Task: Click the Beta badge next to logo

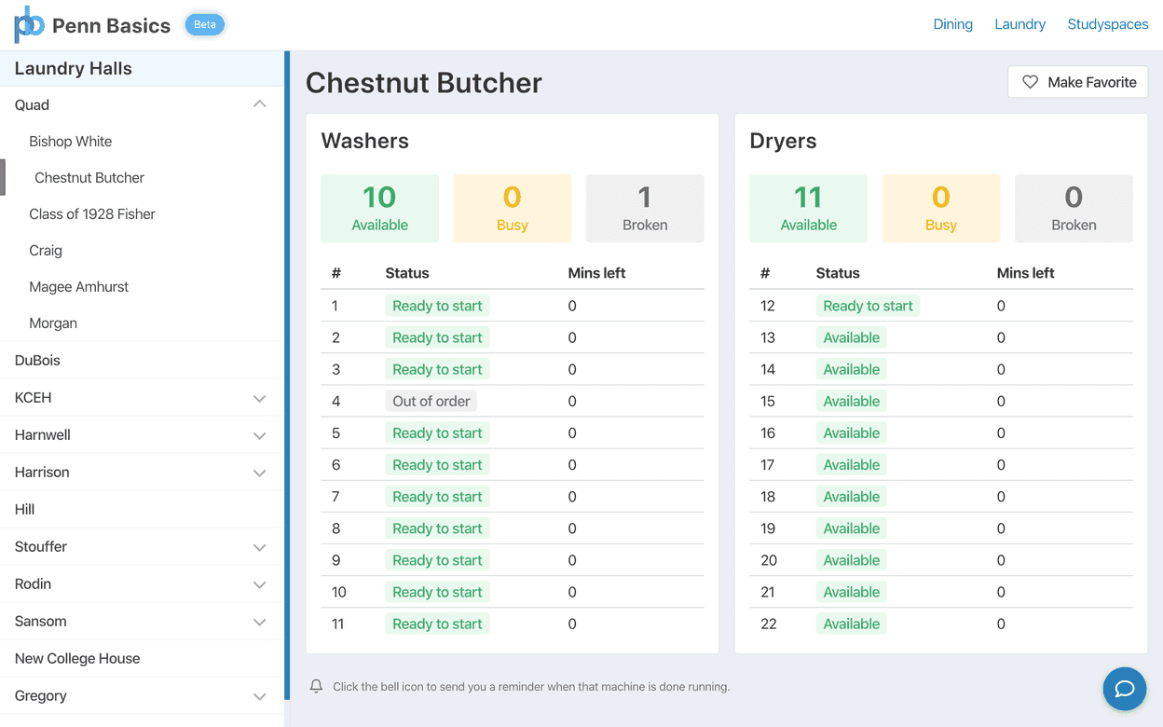Action: pyautogui.click(x=205, y=24)
